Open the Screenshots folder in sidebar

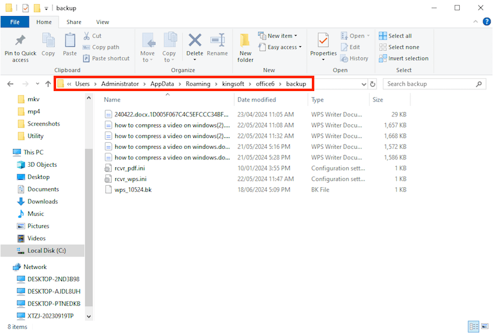click(x=43, y=124)
